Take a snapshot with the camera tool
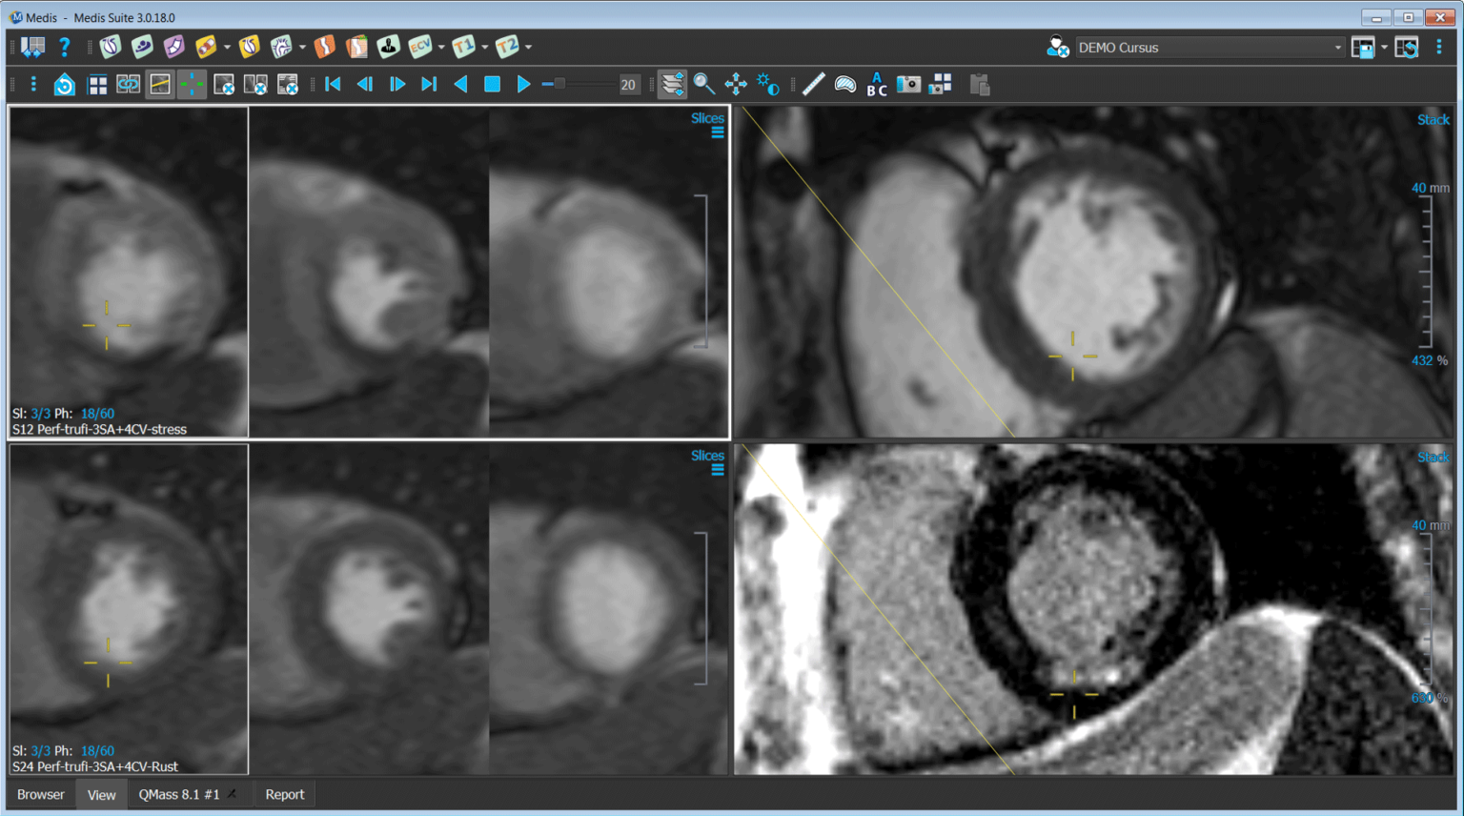 [907, 85]
